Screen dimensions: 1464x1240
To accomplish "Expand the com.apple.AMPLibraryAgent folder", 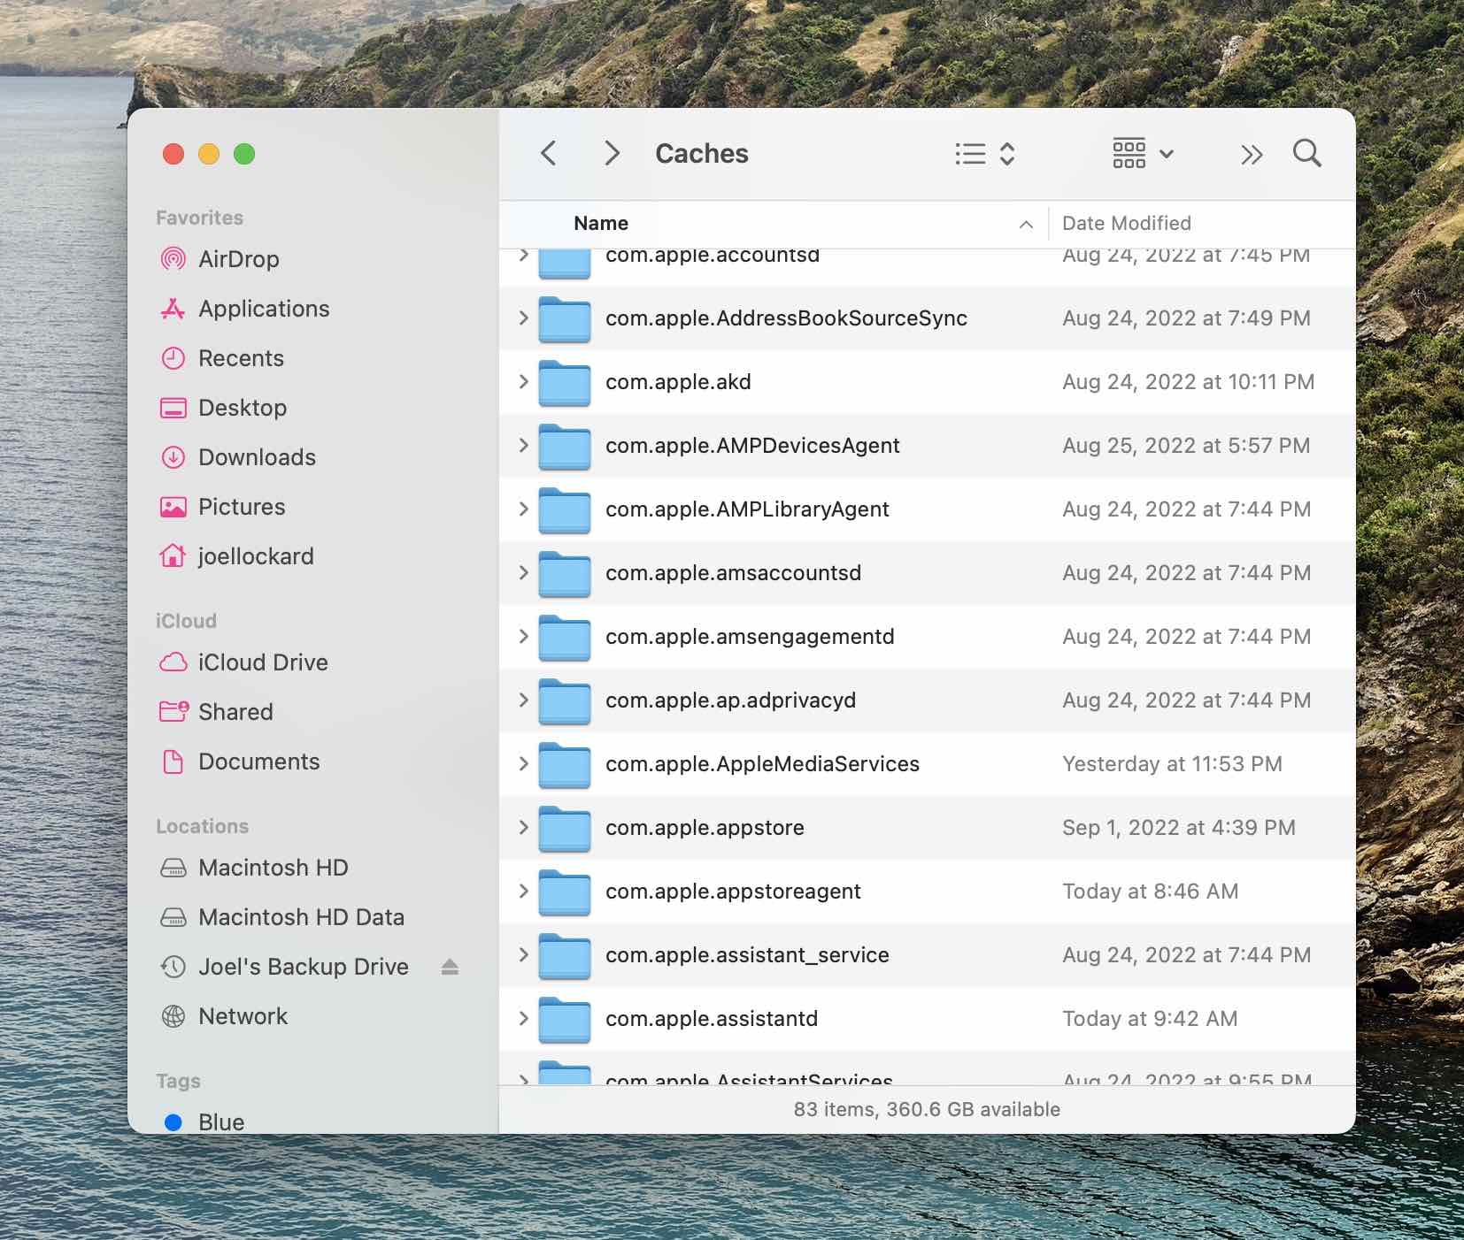I will (523, 509).
